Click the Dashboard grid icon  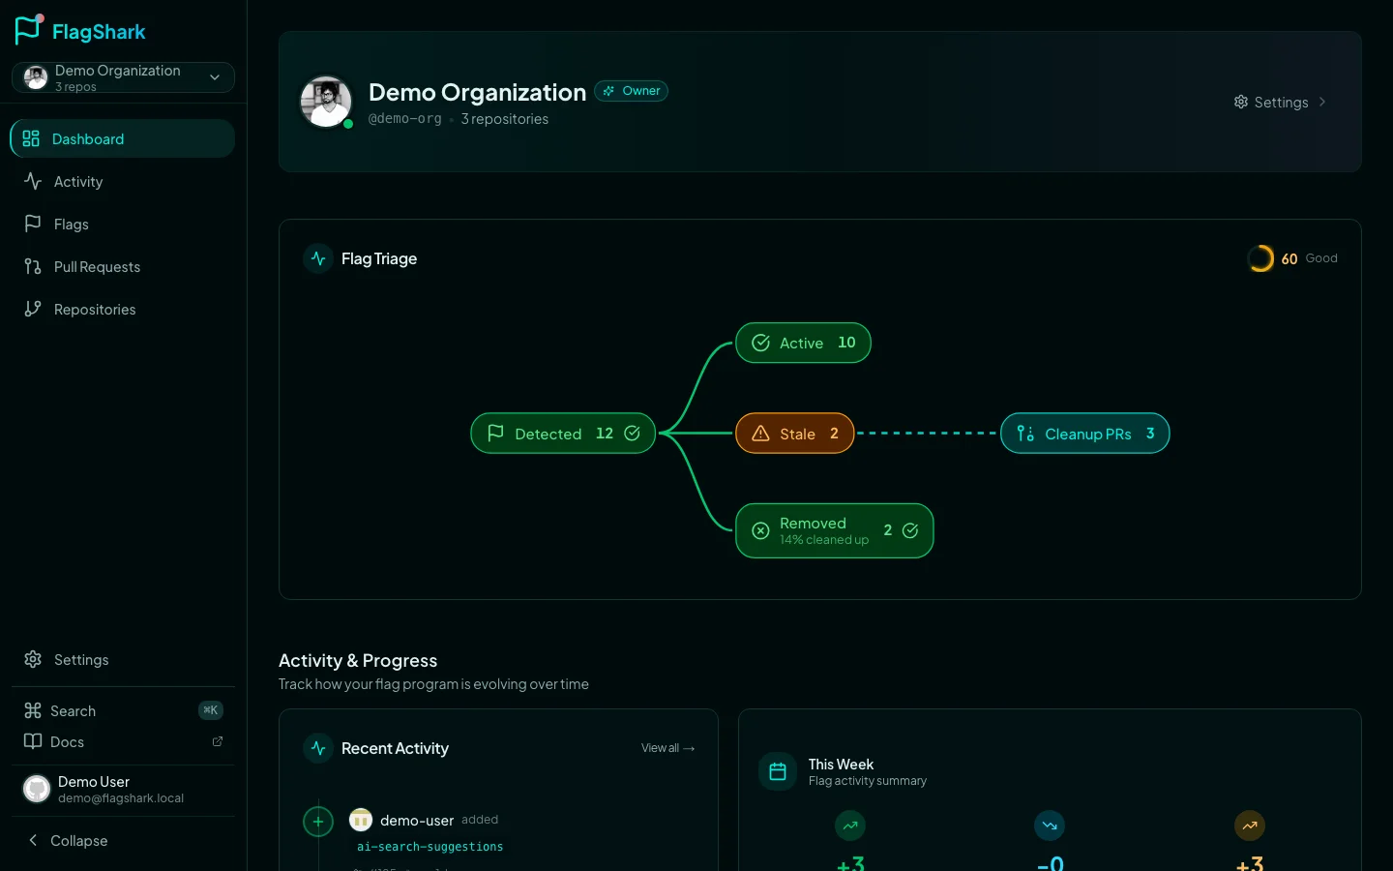coord(31,138)
